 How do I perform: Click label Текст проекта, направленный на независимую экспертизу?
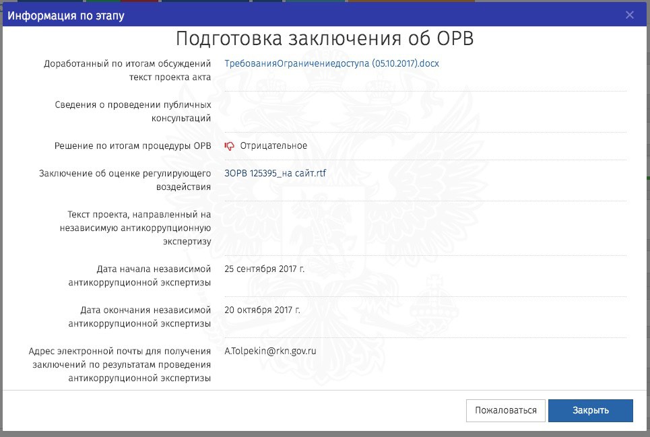[135, 228]
